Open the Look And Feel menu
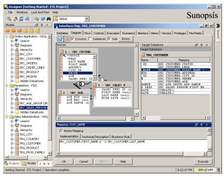 [40, 12]
